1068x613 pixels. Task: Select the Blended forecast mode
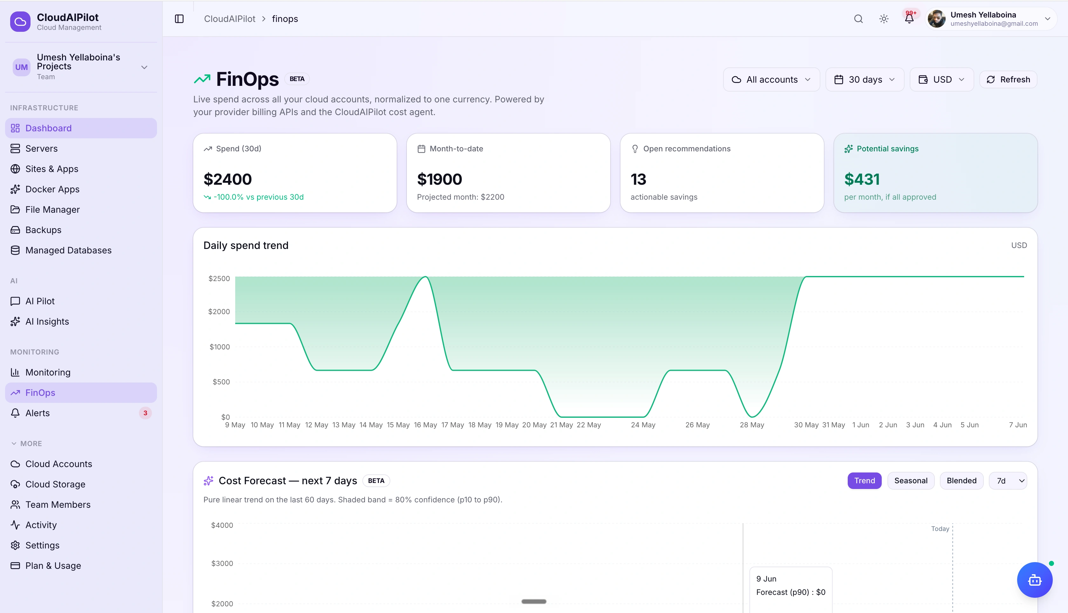[962, 481]
